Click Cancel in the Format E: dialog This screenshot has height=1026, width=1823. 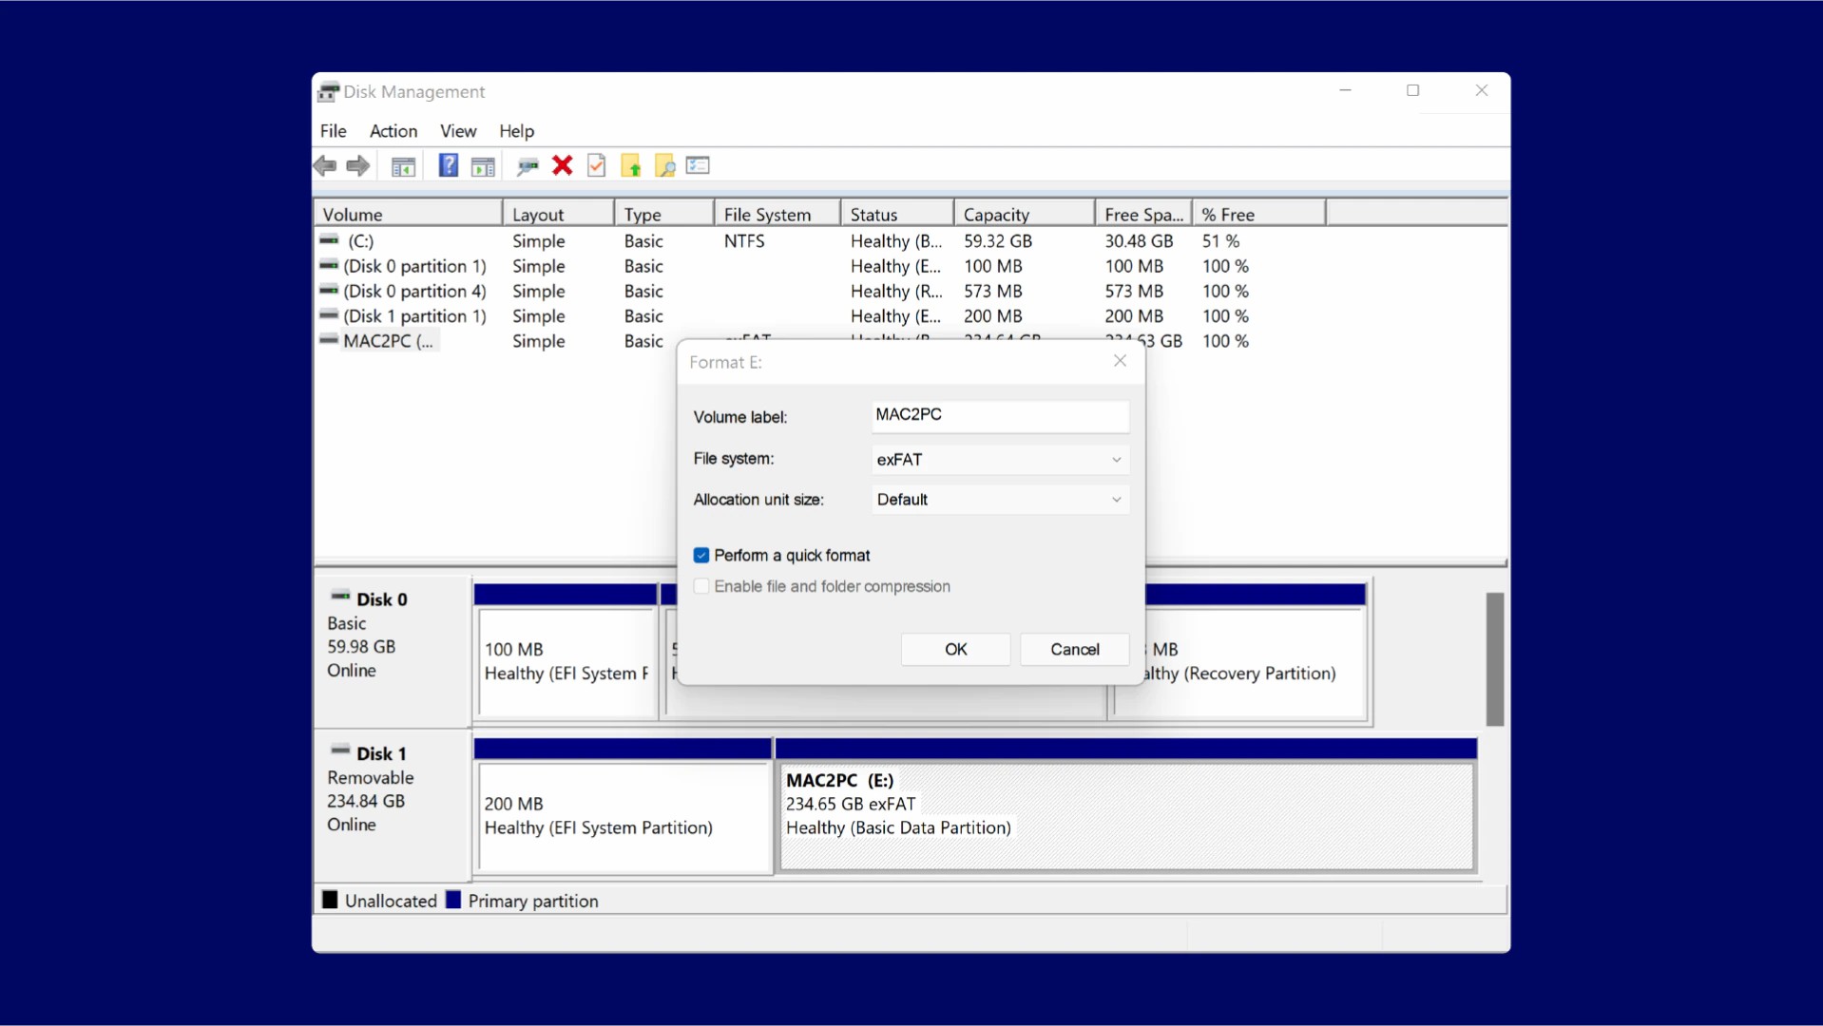pos(1075,650)
